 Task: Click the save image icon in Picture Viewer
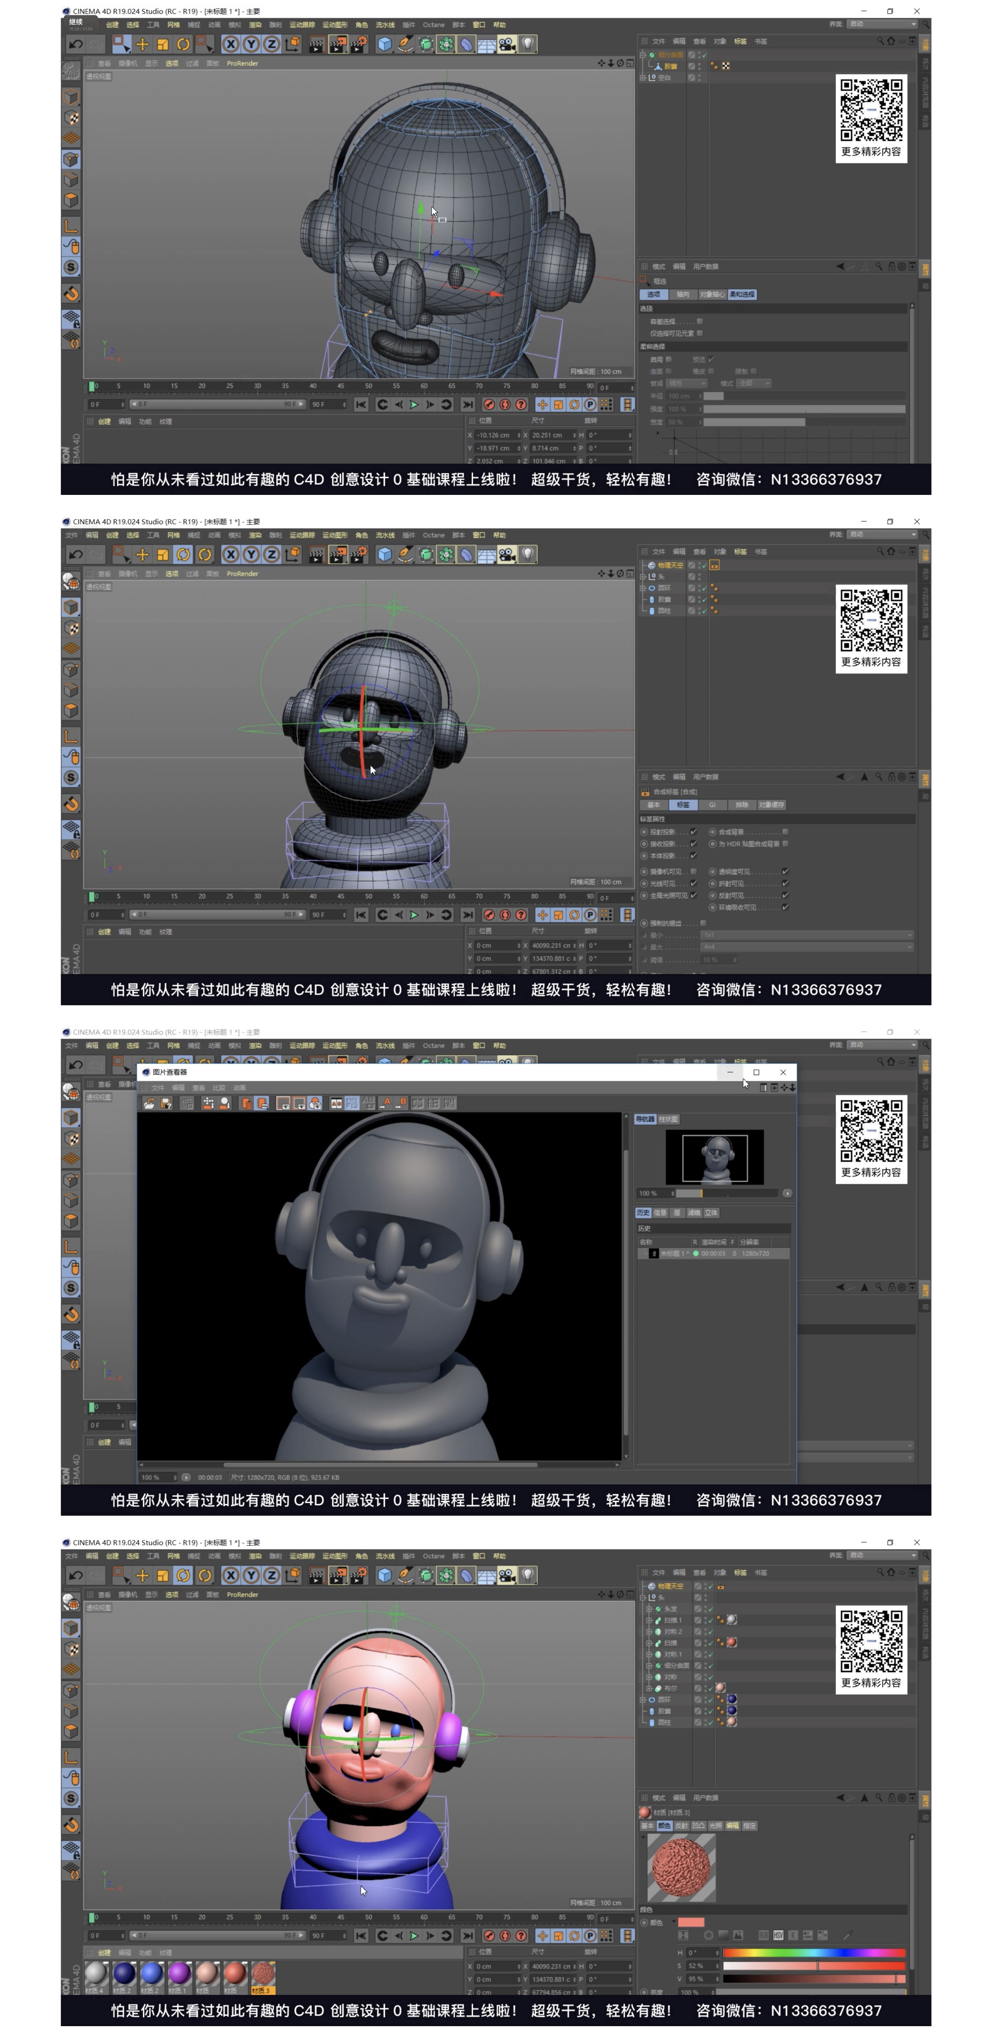[166, 1103]
